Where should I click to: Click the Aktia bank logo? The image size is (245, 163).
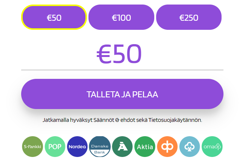145,146
